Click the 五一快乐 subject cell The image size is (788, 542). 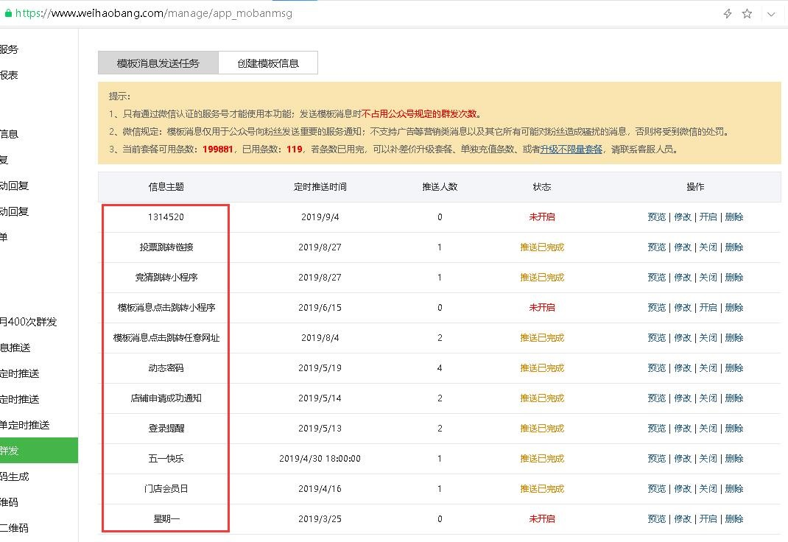(166, 458)
